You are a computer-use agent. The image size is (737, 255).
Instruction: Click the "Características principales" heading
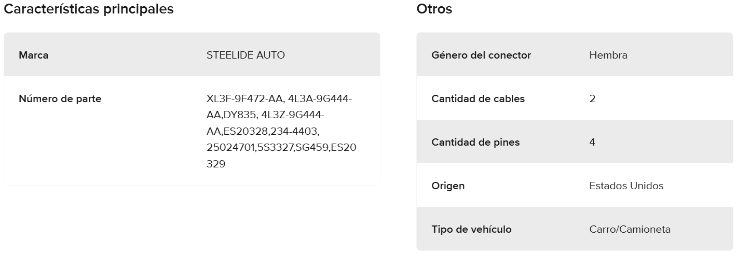(x=89, y=9)
